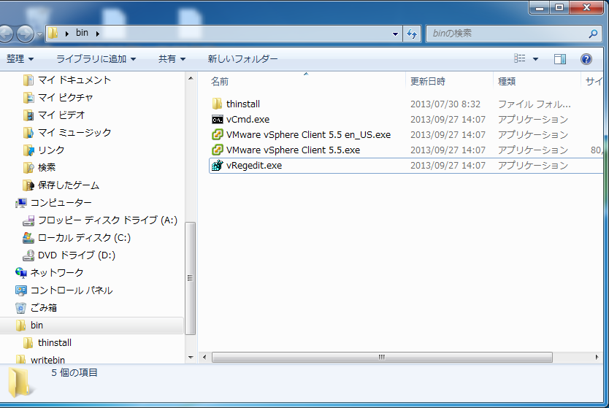Click the thinstall folder icon in file list
Screen dimensions: 609x408
coord(217,104)
